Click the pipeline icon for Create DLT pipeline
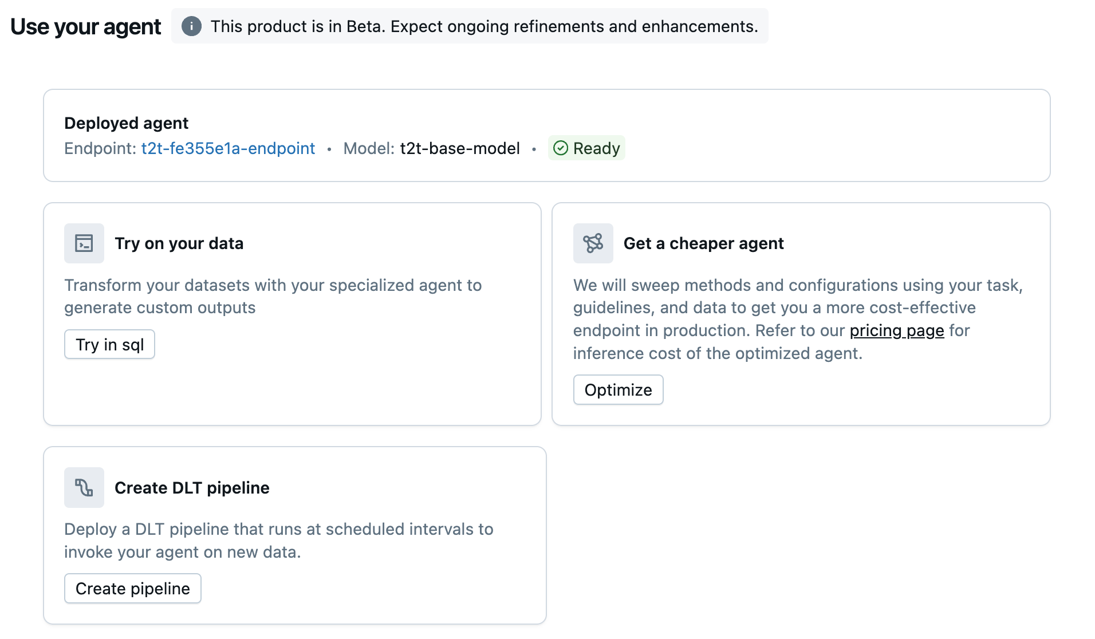This screenshot has height=639, width=1095. pos(84,488)
